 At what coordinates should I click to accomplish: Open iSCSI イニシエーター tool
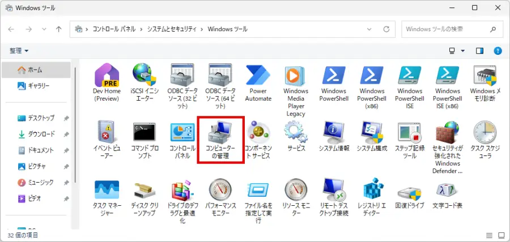pos(144,75)
